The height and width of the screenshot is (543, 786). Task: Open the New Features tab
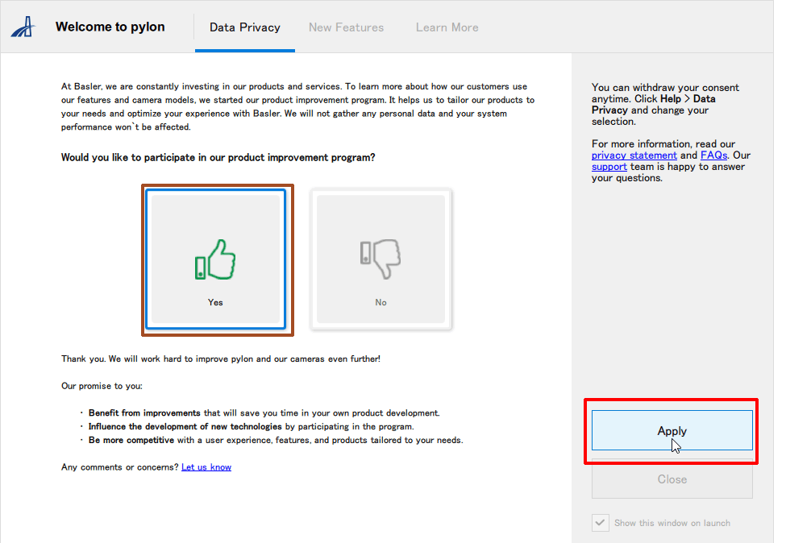coord(346,27)
